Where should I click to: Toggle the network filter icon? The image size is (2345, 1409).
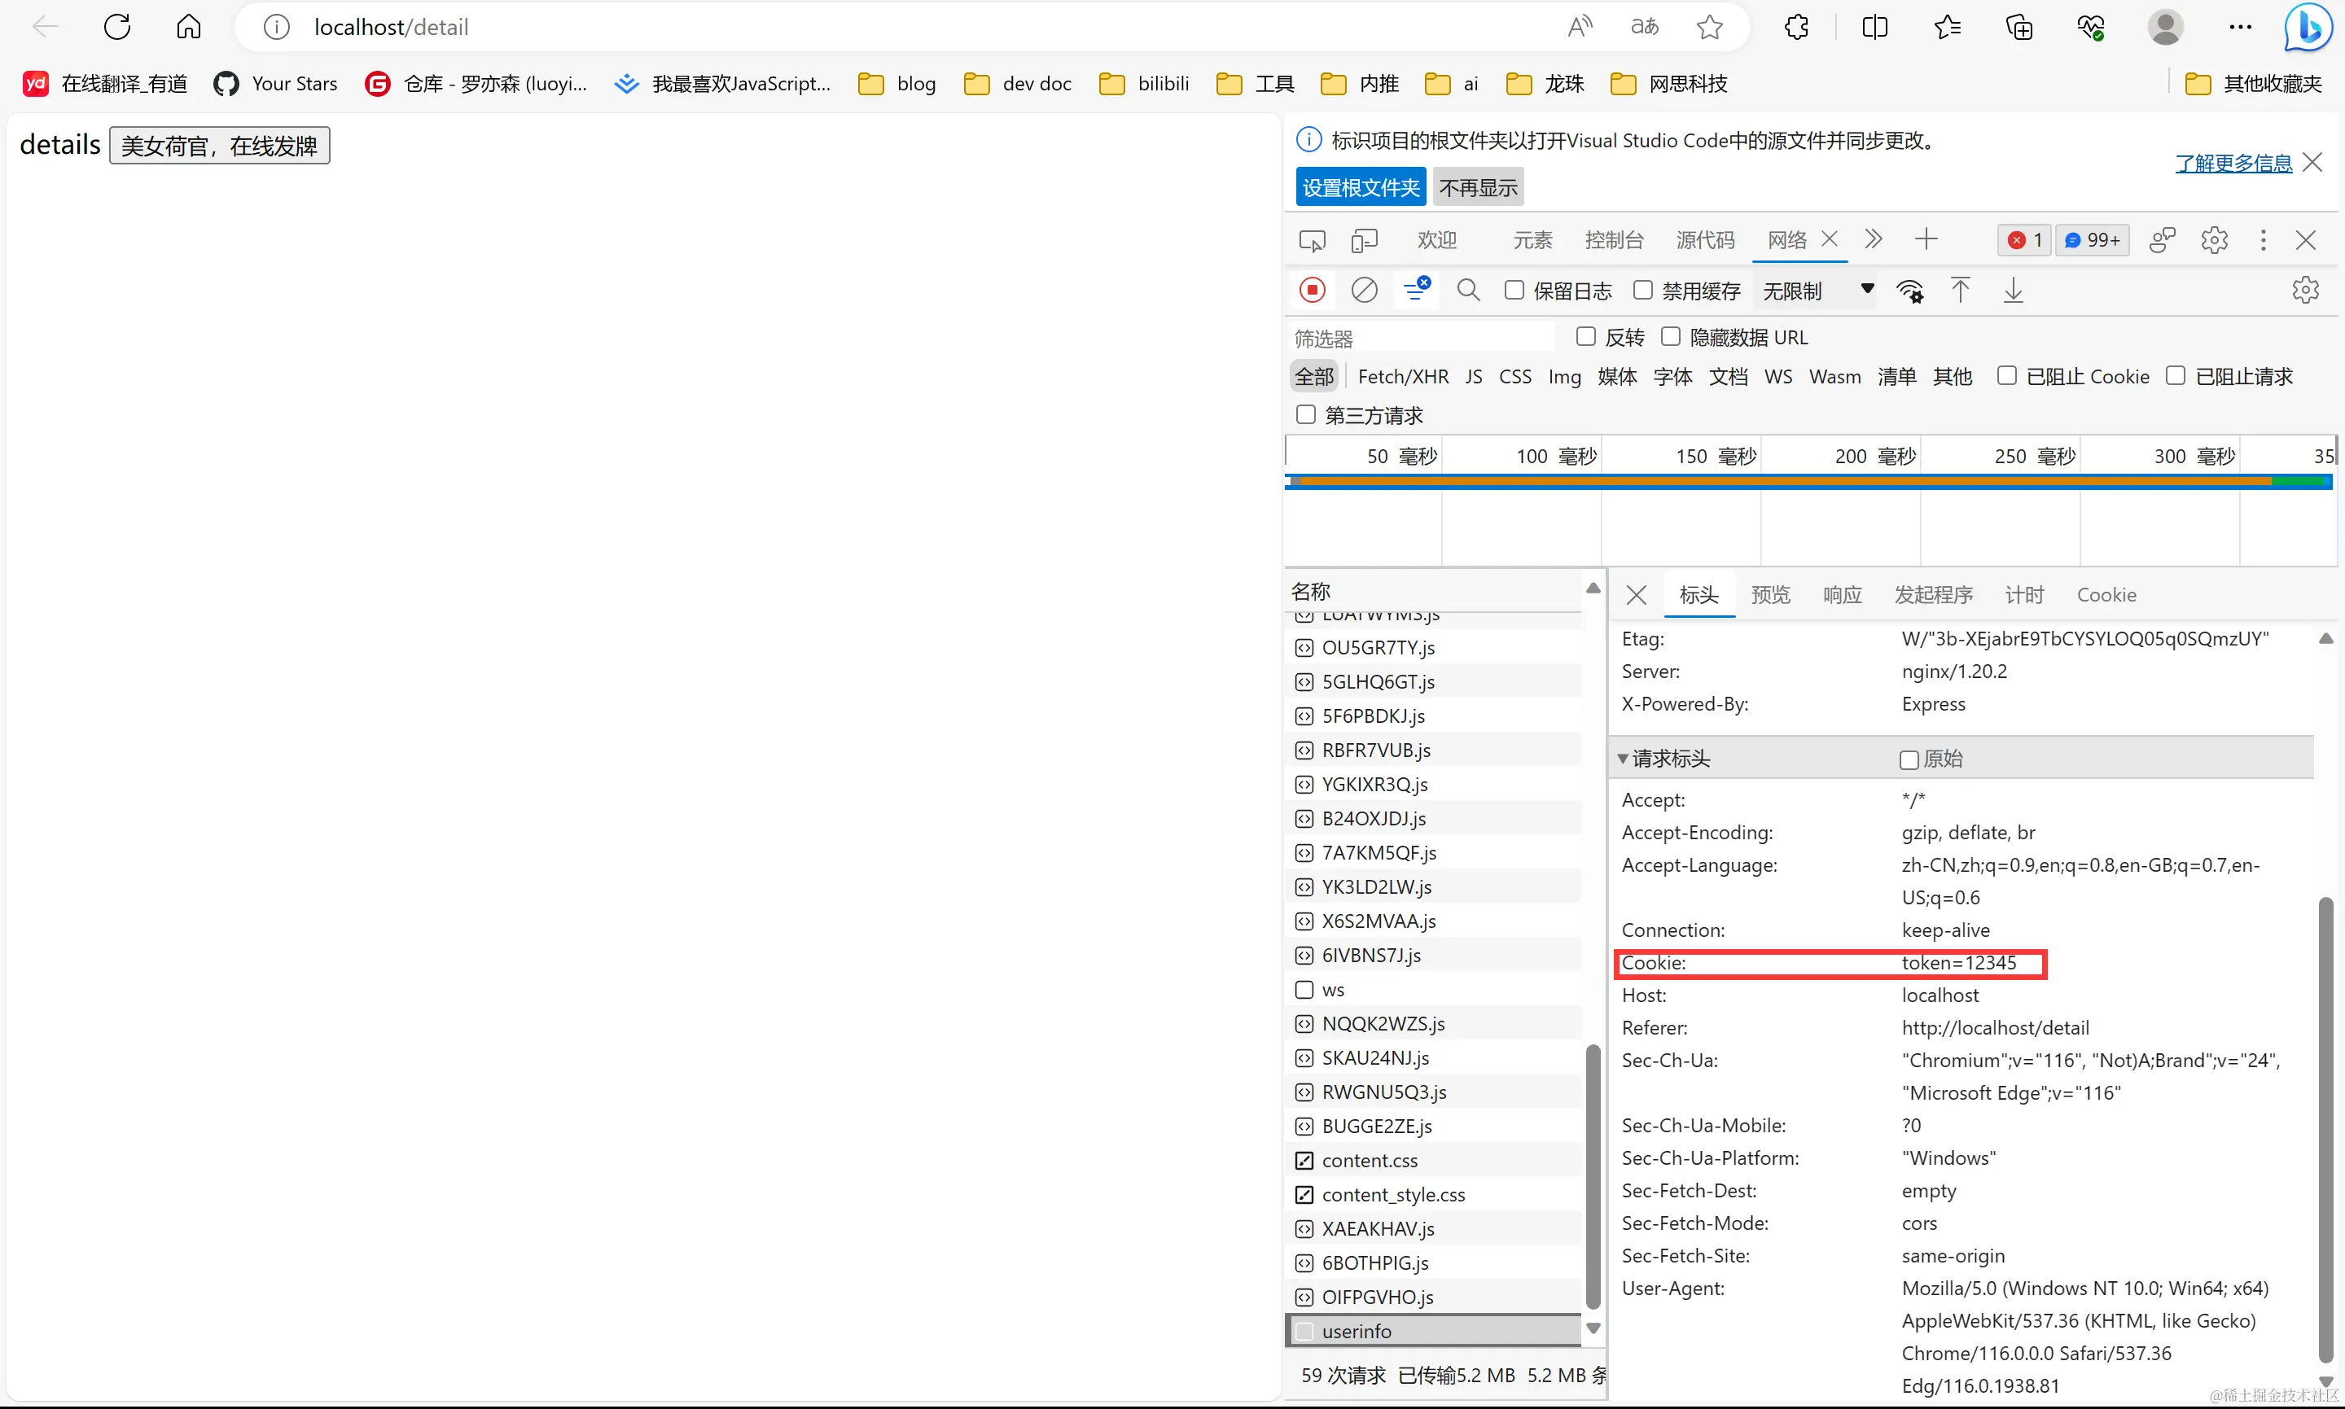1416,289
